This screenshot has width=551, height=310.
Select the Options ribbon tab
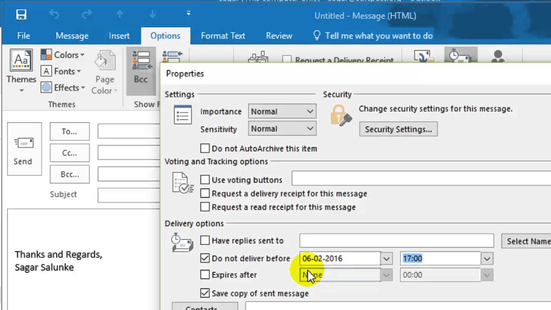pos(165,36)
